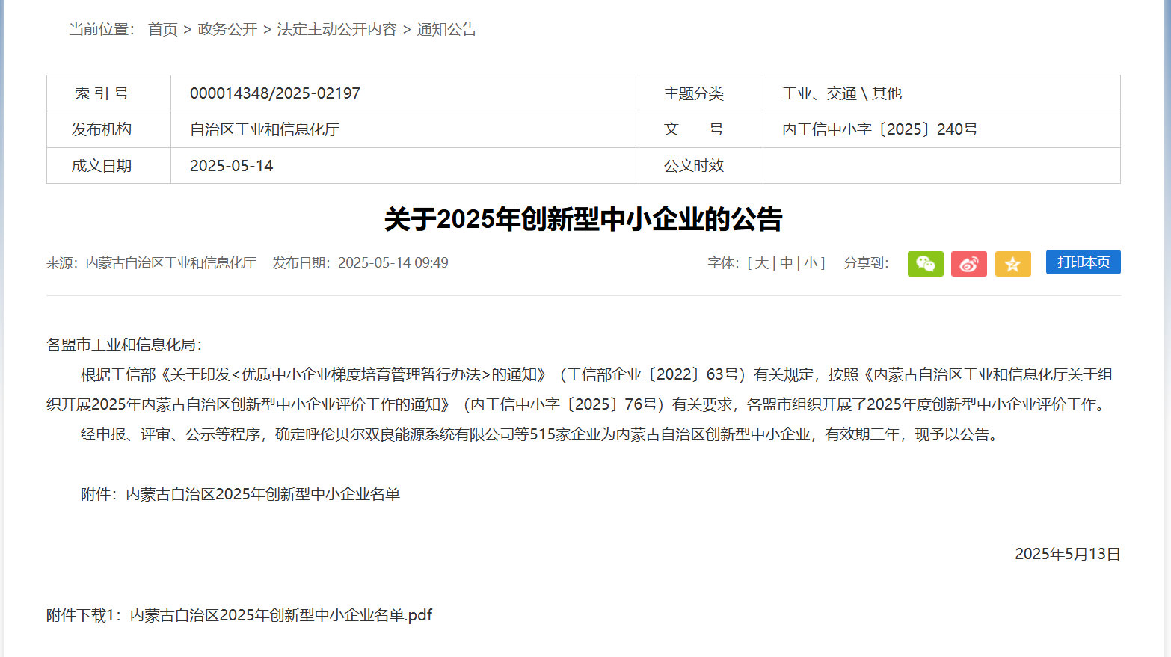Share the page to QZone via star icon

(1012, 263)
